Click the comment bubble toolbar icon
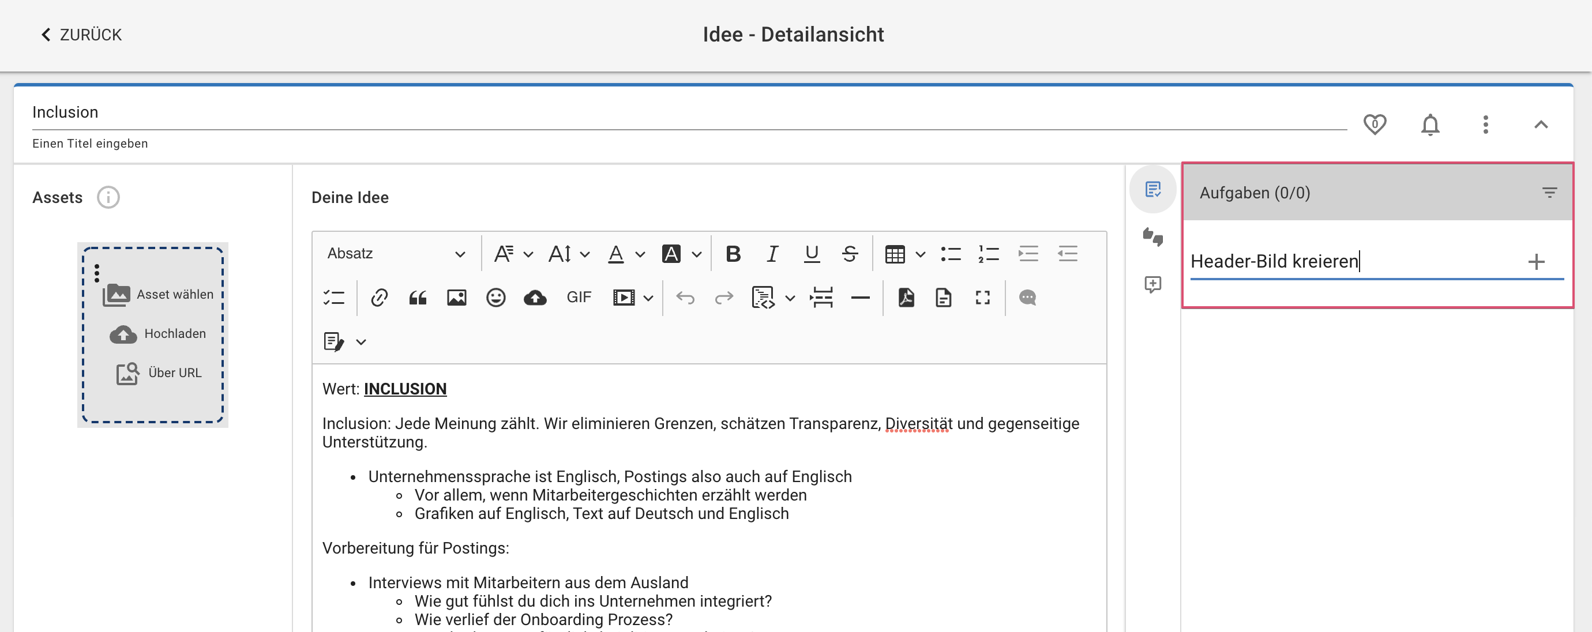The width and height of the screenshot is (1592, 632). point(1027,298)
